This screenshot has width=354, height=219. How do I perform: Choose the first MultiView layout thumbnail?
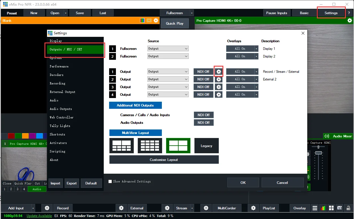coord(122,146)
